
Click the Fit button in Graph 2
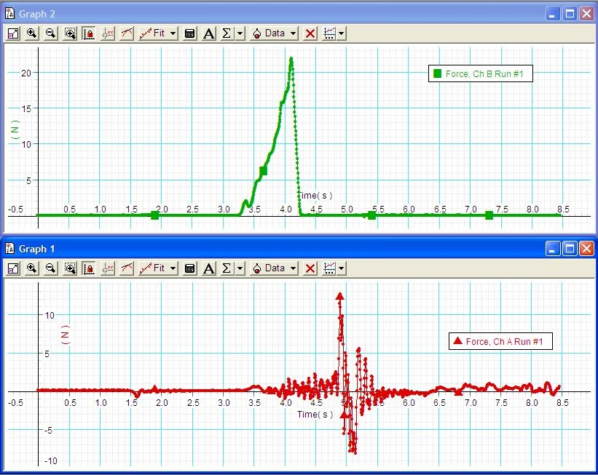coord(152,33)
